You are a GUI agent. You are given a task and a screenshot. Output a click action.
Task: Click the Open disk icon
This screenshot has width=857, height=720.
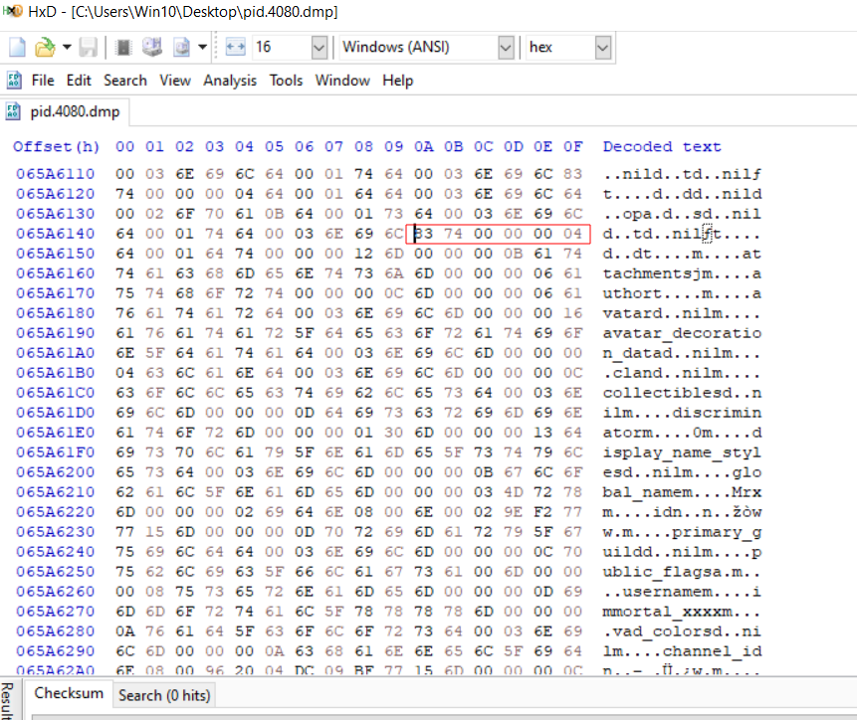[x=152, y=48]
